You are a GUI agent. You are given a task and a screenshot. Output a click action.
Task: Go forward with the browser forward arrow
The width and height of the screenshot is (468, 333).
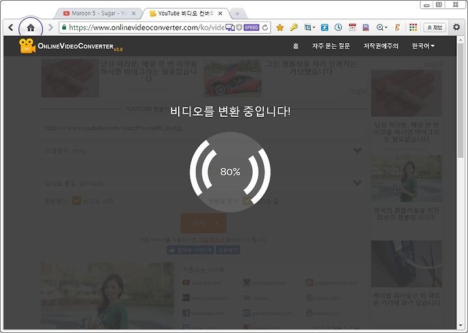click(x=51, y=27)
